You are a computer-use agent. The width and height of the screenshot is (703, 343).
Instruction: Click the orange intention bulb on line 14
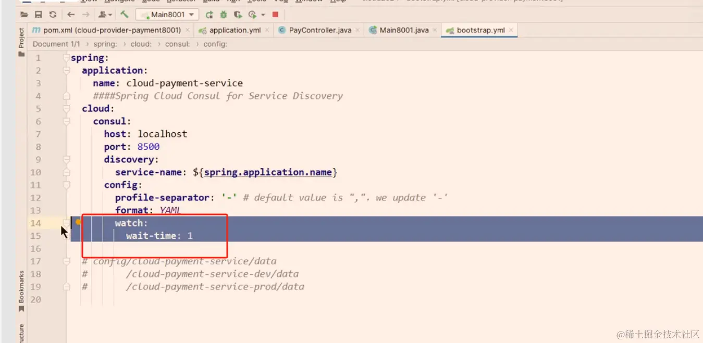click(78, 222)
